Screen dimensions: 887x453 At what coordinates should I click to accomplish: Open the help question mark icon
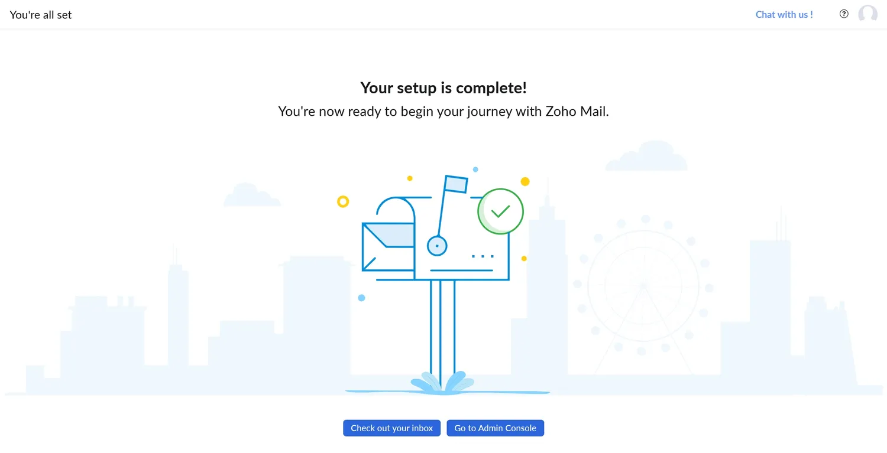click(x=844, y=14)
